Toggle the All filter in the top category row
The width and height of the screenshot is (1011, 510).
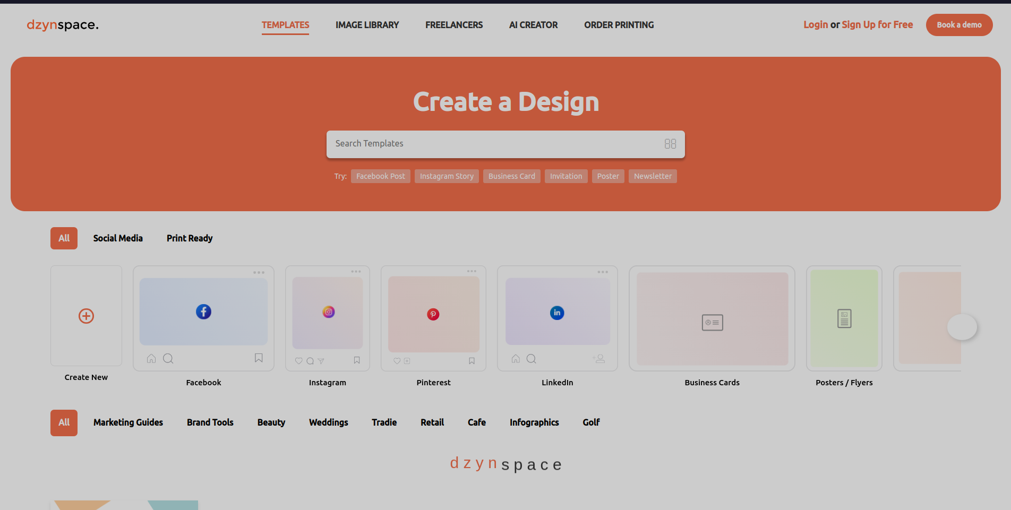coord(63,238)
